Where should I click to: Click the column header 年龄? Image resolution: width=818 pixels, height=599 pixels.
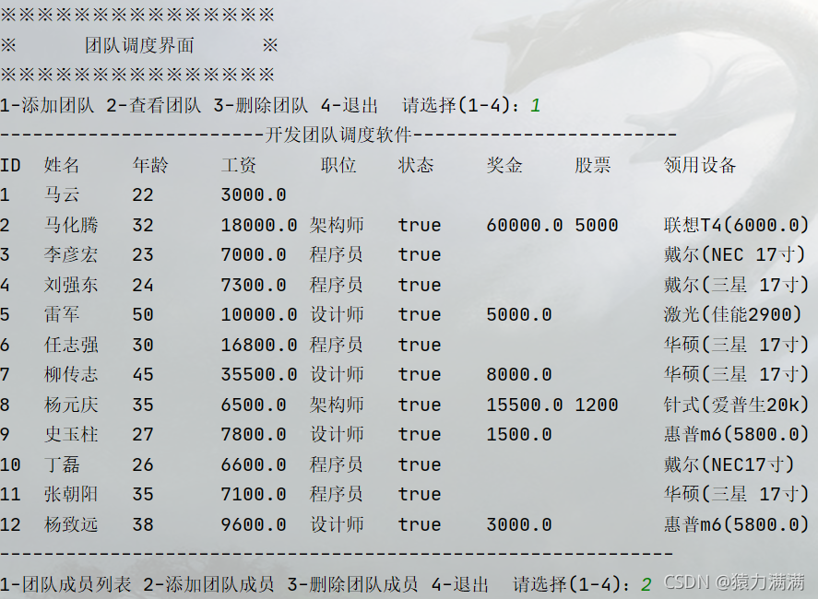pyautogui.click(x=150, y=165)
